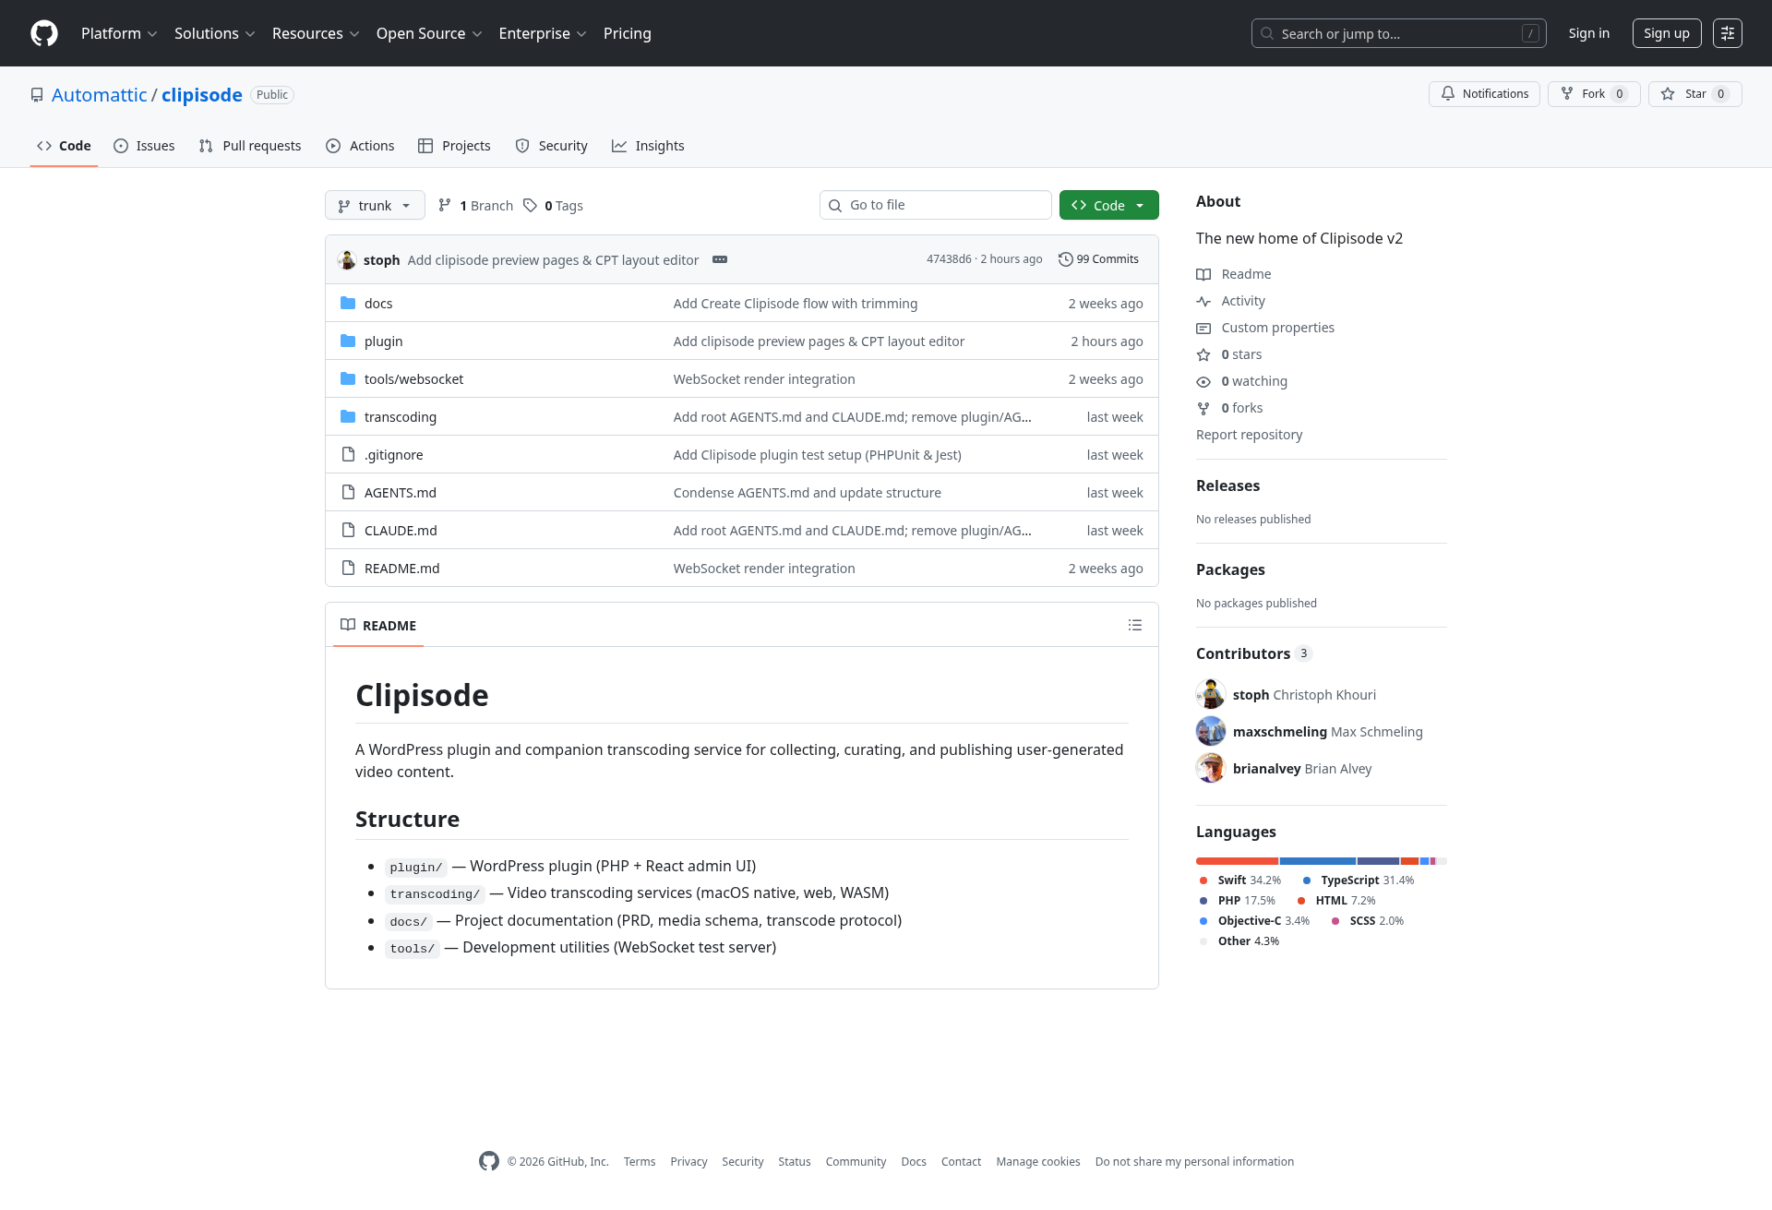View the 0 forks link
Viewport: 1772px width, 1210px height.
click(x=1230, y=408)
